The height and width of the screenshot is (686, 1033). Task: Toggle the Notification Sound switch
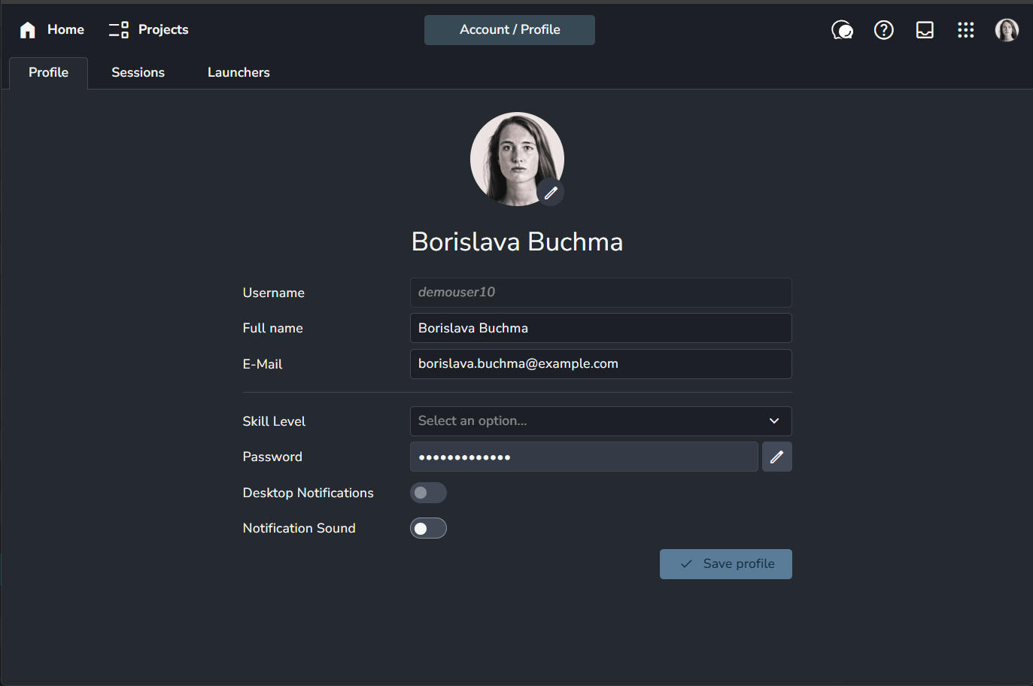[428, 528]
